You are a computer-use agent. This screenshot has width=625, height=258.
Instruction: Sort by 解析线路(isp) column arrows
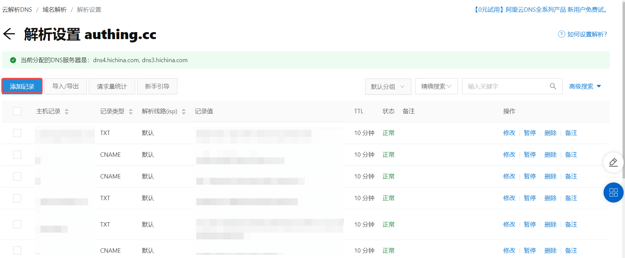pyautogui.click(x=184, y=112)
